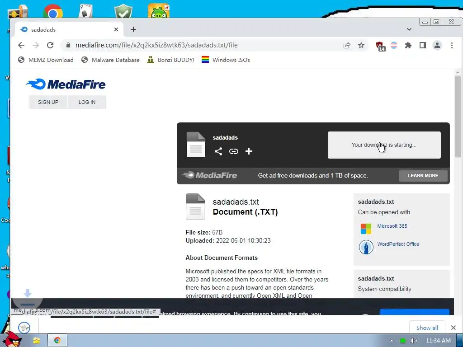463x347 pixels.
Task: Click the downloaded file item in downloads bar
Action: (24, 328)
